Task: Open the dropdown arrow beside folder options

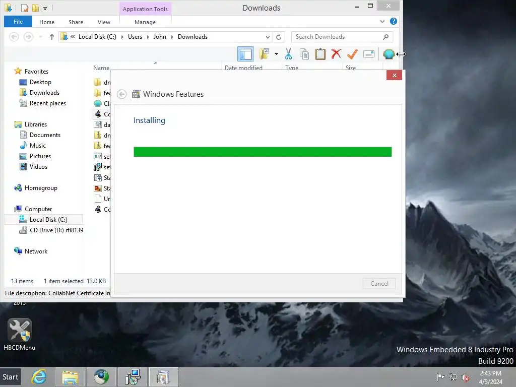Action: 276,54
